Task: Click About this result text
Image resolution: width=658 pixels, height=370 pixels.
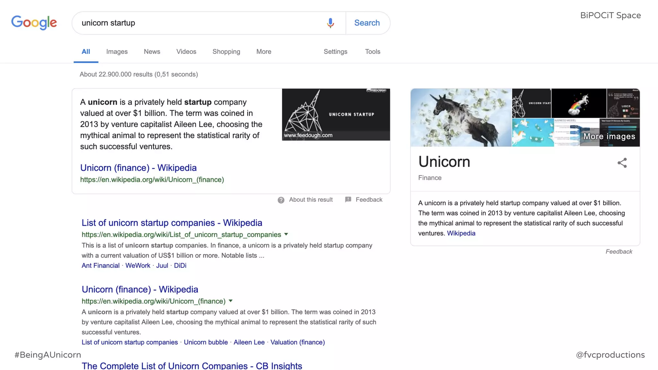Action: tap(311, 200)
